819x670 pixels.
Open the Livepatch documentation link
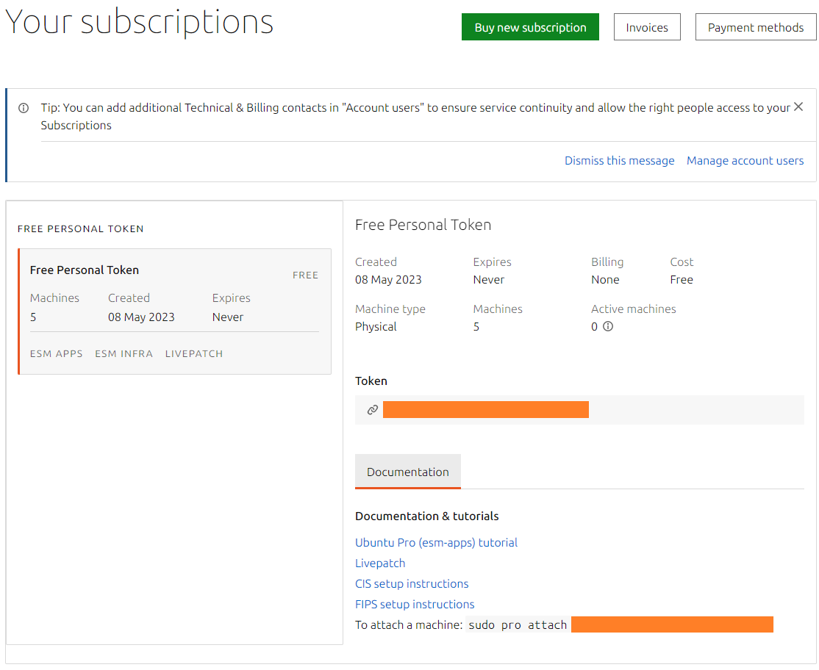tap(380, 563)
